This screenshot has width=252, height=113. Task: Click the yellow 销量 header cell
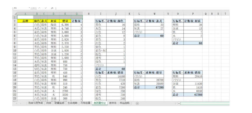coord(65,21)
